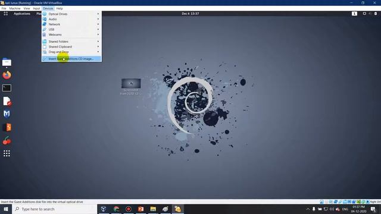Open the File menu
The height and width of the screenshot is (214, 381).
pyautogui.click(x=4, y=8)
